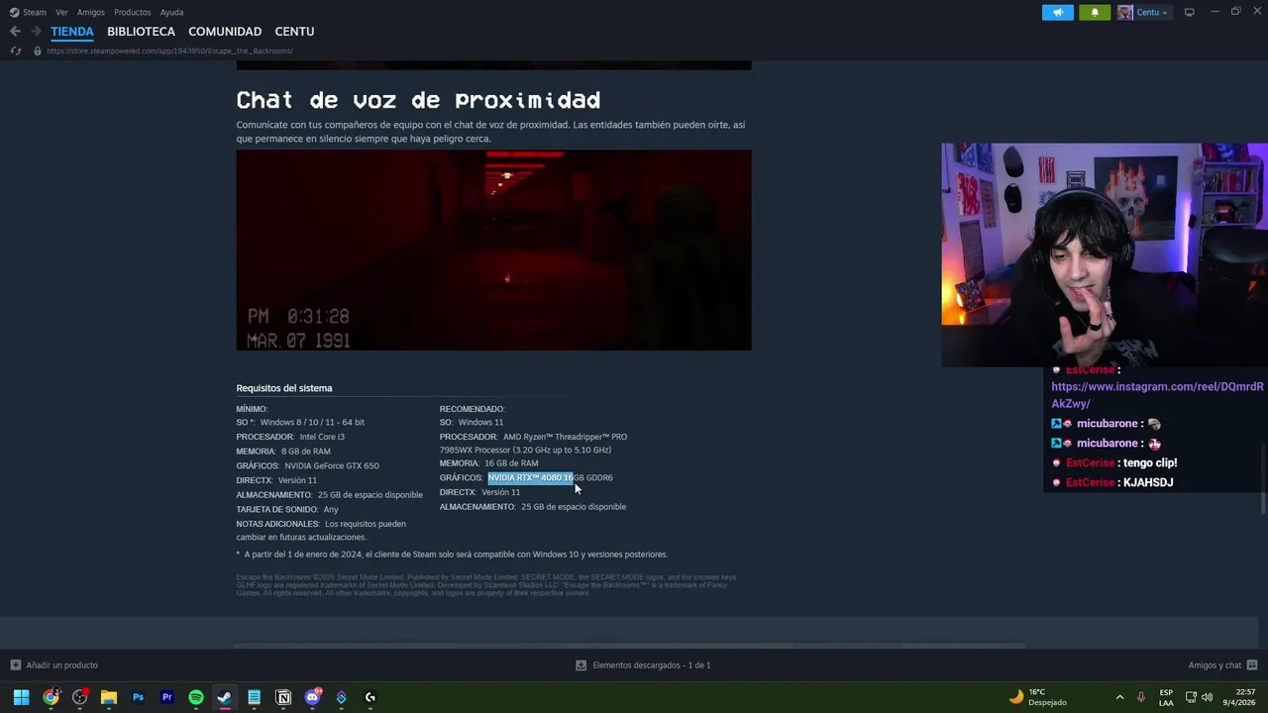This screenshot has width=1268, height=713.
Task: Open network settings tray icon
Action: (x=1191, y=697)
